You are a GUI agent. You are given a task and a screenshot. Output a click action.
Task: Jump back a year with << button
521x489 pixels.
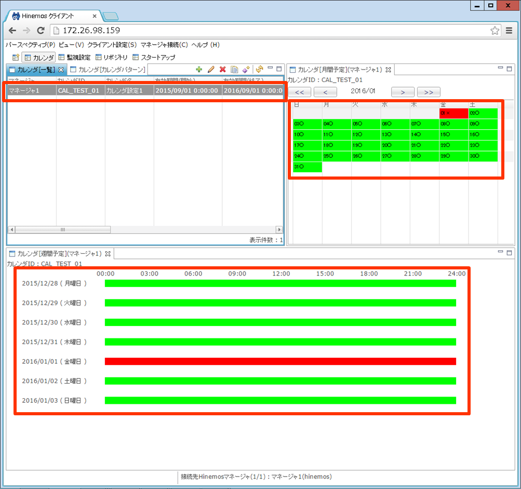pyautogui.click(x=299, y=92)
